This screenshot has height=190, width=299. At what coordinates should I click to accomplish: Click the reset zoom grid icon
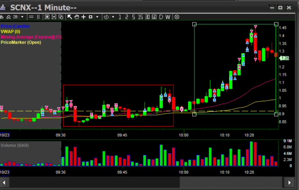click(61, 17)
